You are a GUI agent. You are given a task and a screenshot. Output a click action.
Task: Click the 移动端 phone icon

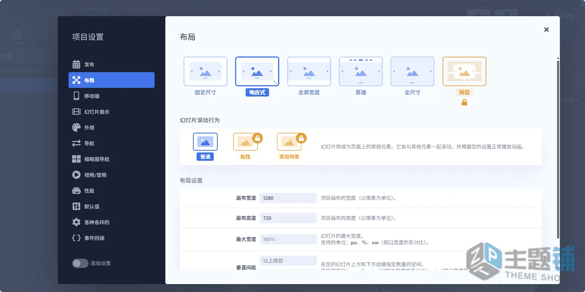click(76, 96)
